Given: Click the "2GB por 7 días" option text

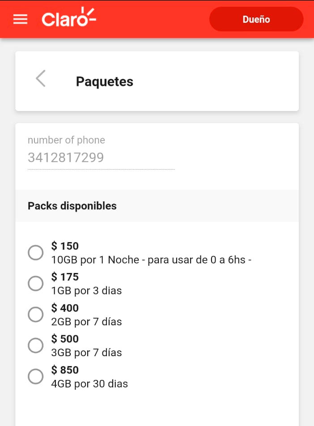Looking at the screenshot, I should (86, 322).
